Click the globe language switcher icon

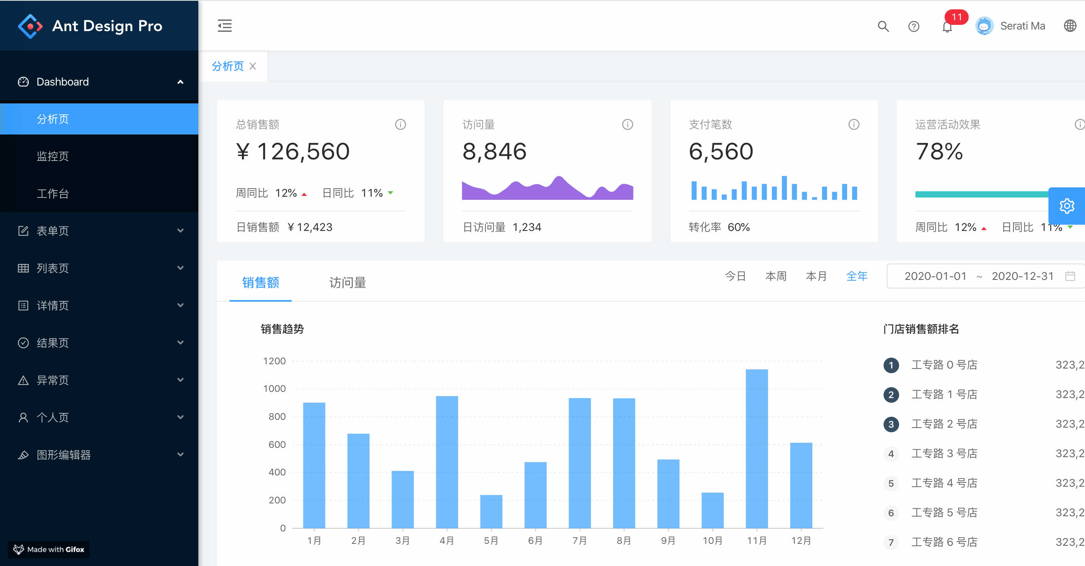tap(1070, 26)
